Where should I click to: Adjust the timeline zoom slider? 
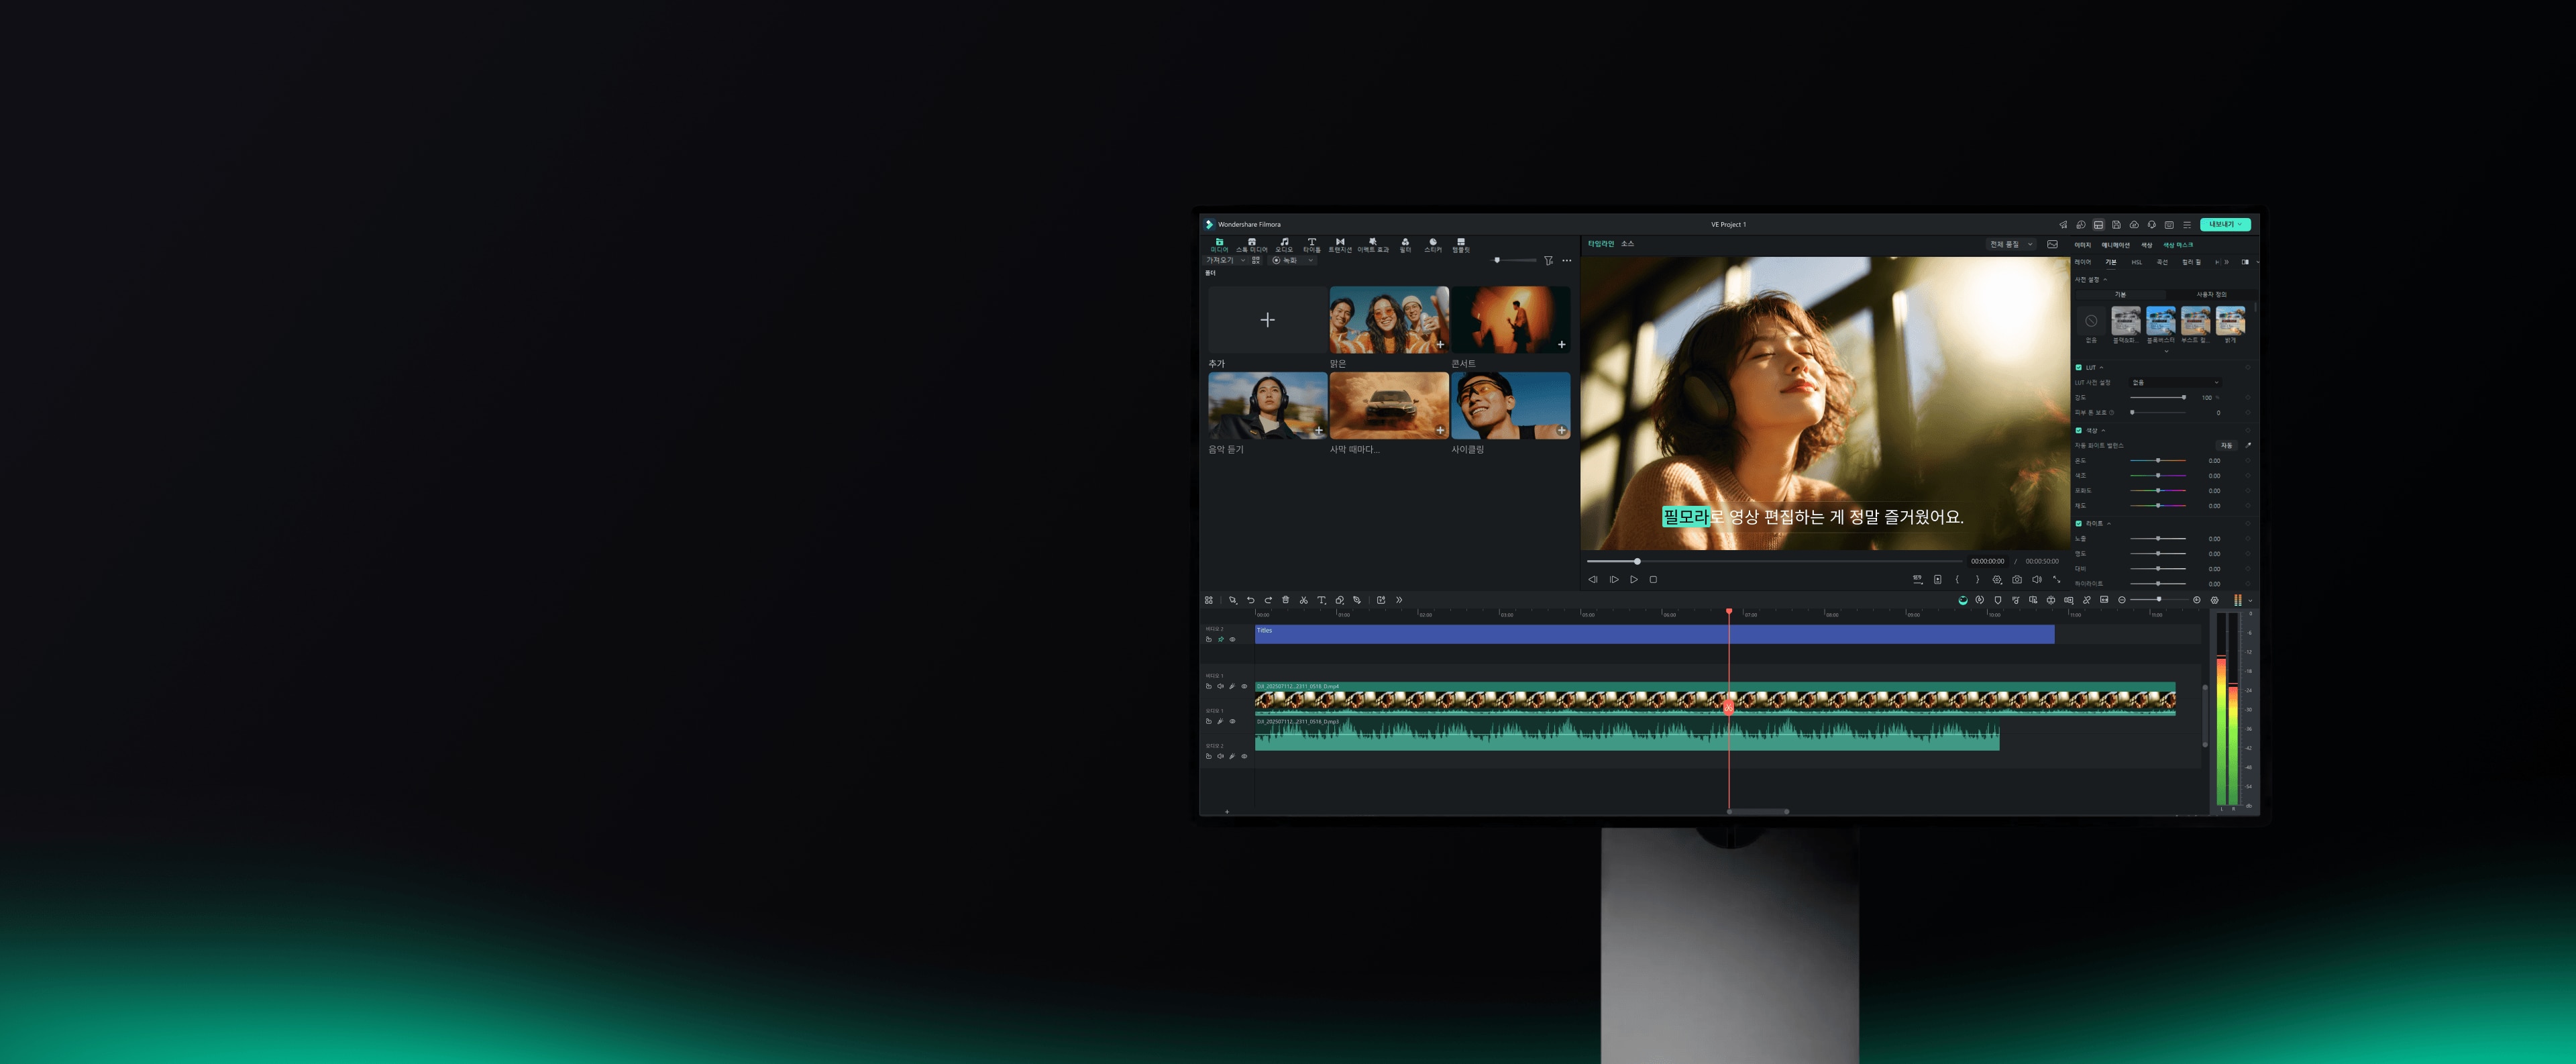point(2159,600)
